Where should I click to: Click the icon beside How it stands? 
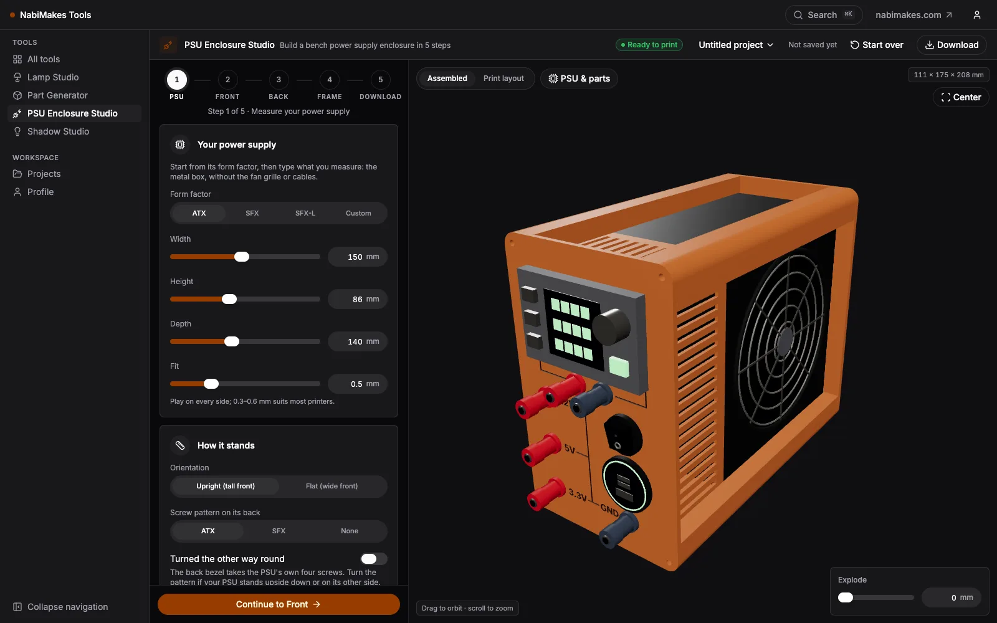click(180, 445)
